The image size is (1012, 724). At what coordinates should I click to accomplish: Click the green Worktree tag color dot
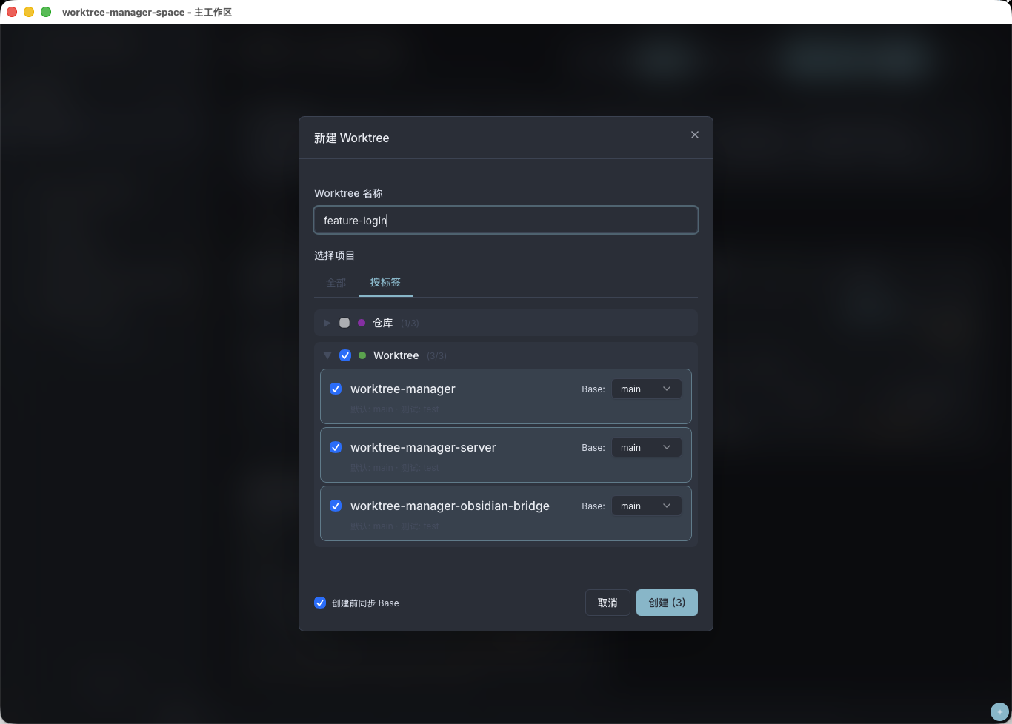pyautogui.click(x=362, y=355)
